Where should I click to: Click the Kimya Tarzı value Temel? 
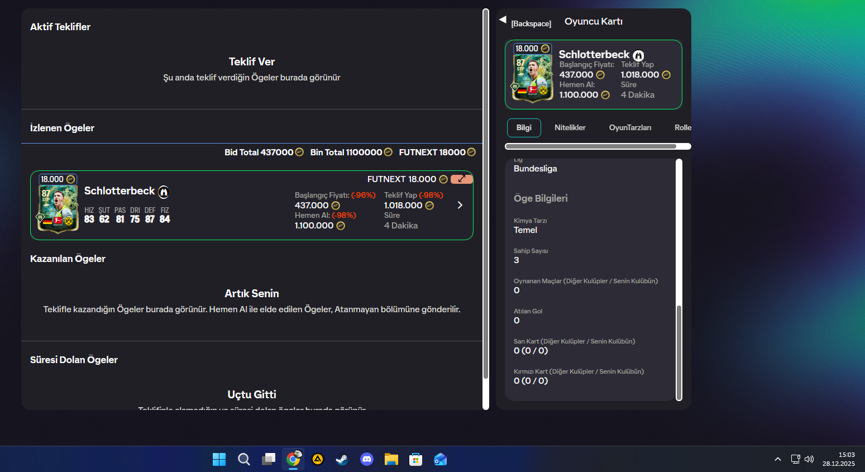[525, 230]
